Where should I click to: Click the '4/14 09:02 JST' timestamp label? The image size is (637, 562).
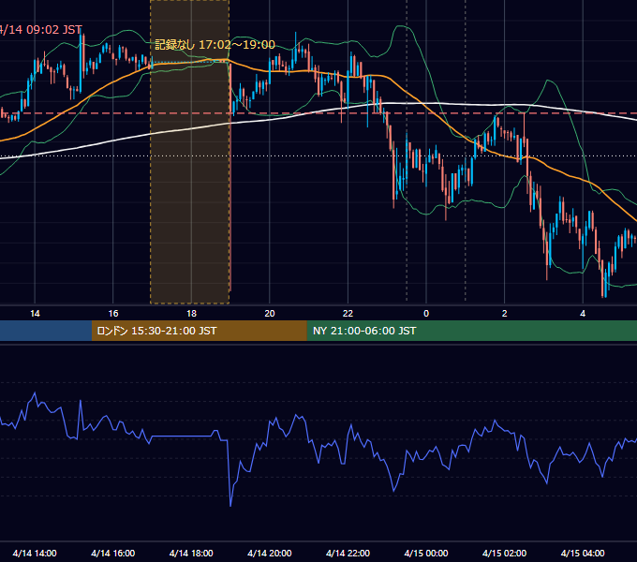pyautogui.click(x=40, y=30)
